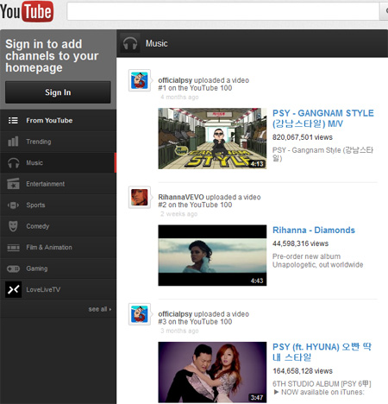
Task: Open the Comedy category
Action: 38,226
